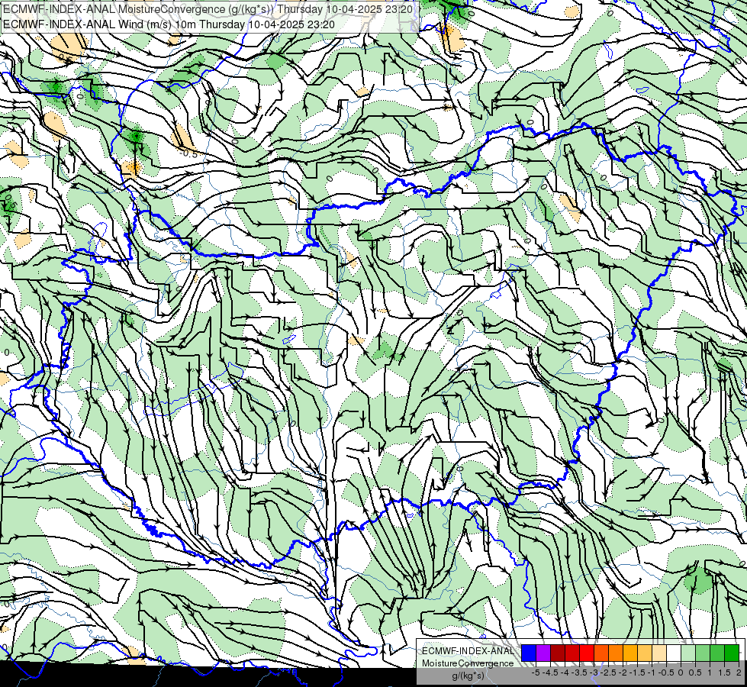Click the pale cream legend swatch
Viewport: 747px width, 687px height.
[659, 653]
